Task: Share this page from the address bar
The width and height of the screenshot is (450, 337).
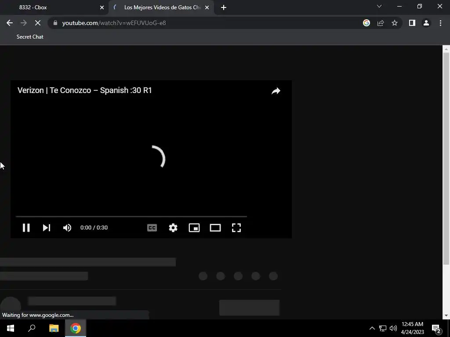Action: tap(381, 23)
